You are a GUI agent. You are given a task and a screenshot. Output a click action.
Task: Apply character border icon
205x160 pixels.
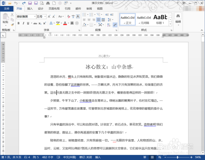click(x=78, y=17)
